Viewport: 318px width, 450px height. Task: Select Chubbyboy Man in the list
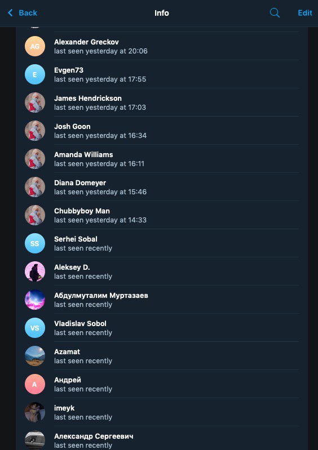[162, 215]
